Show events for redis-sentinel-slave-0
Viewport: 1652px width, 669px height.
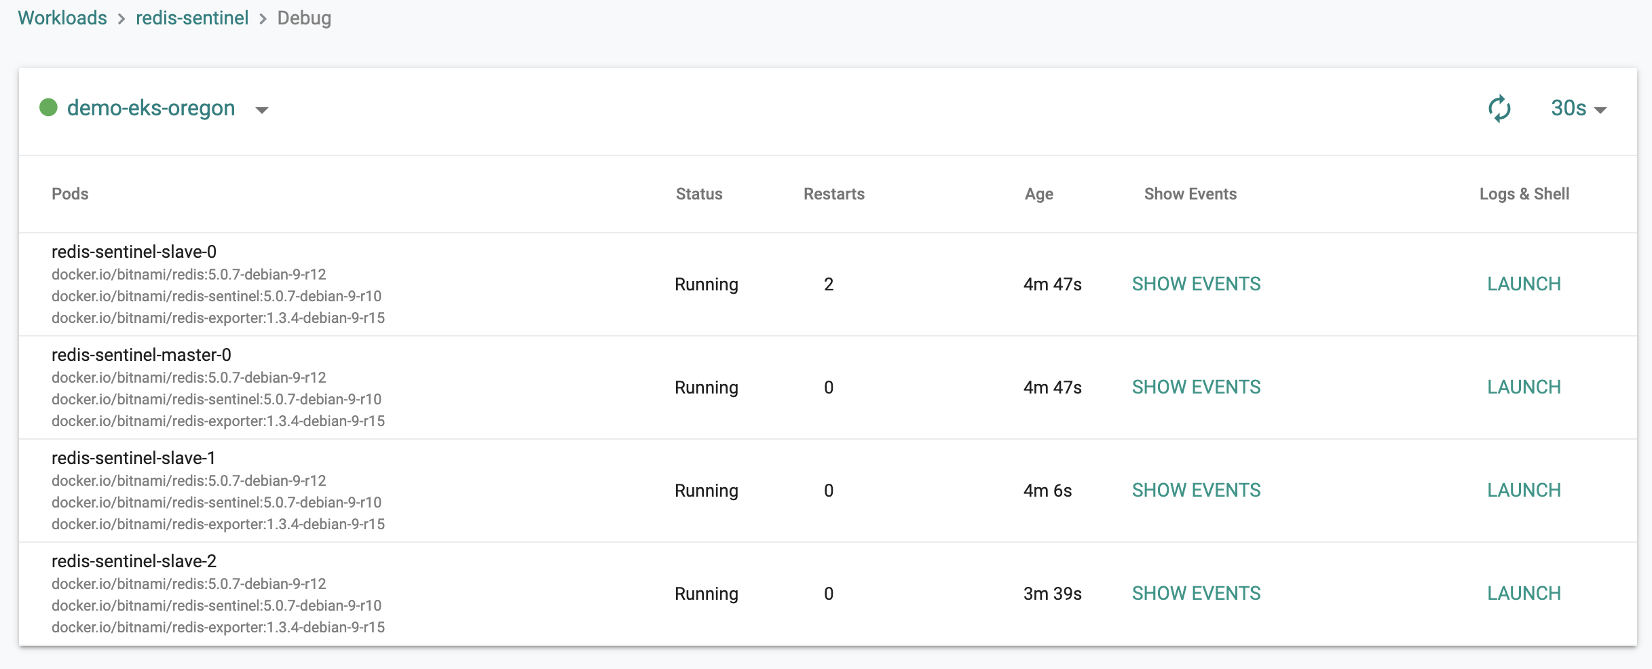pos(1196,284)
